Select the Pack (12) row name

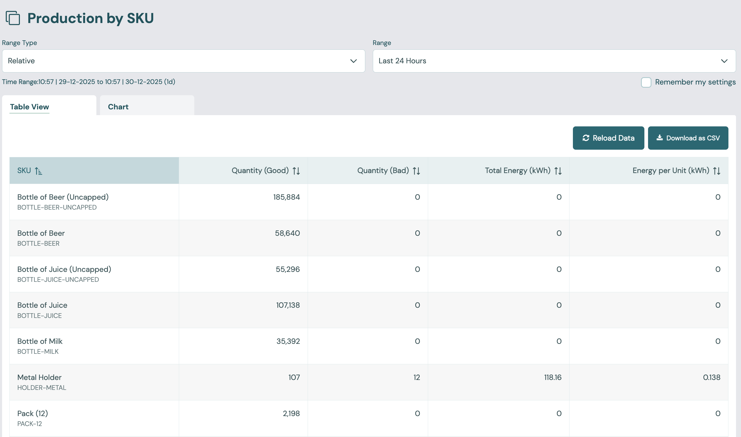pyautogui.click(x=33, y=413)
